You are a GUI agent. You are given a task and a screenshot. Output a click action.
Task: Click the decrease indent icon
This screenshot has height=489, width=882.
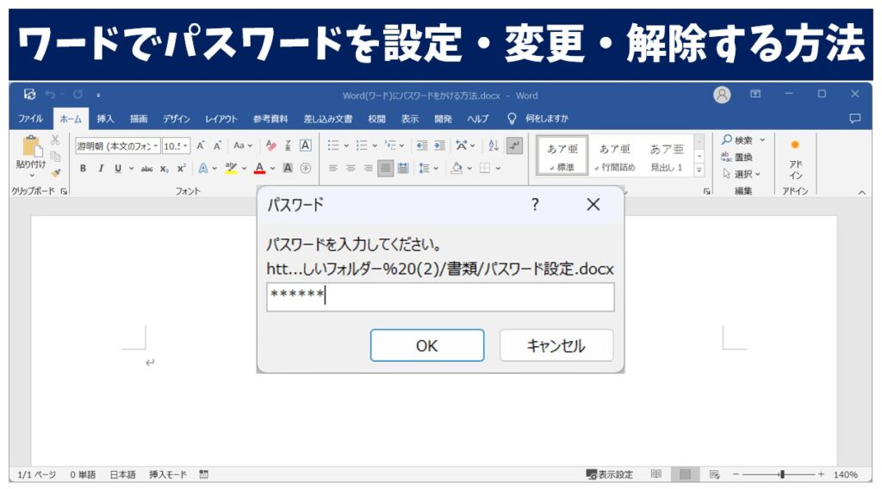tap(422, 145)
